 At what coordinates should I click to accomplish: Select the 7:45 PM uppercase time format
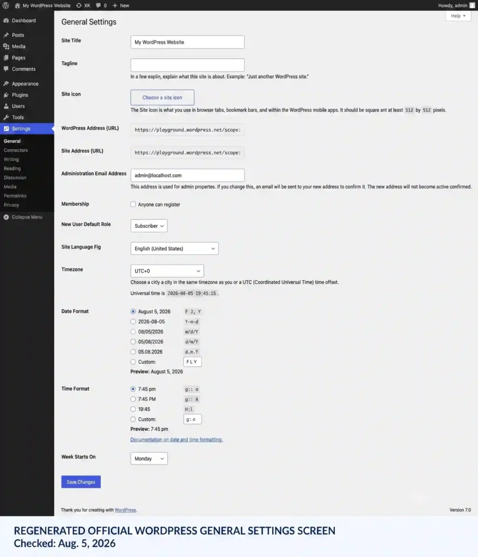pyautogui.click(x=133, y=399)
